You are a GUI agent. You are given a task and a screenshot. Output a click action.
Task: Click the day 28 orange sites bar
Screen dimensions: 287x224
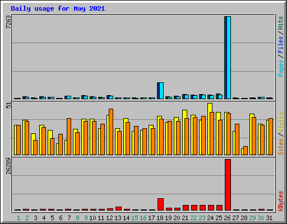(246, 151)
